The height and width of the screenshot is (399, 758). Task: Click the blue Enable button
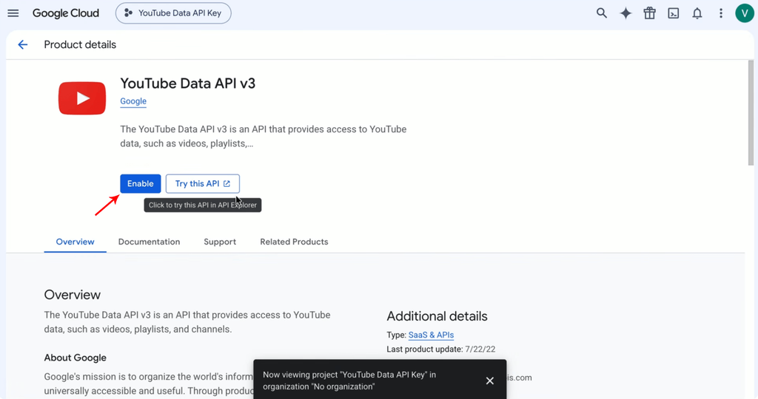[x=140, y=184]
